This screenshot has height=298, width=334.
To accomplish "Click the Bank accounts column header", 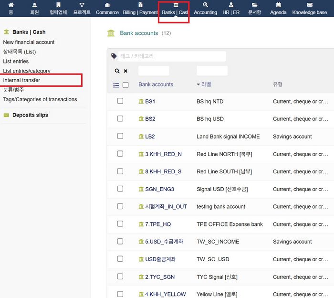I will (156, 85).
